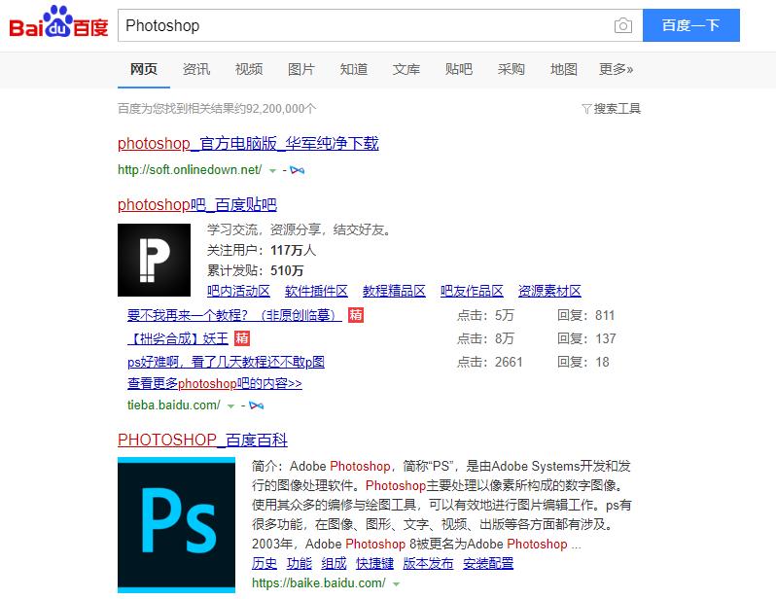Open the 教程精品区 sub-link

tap(394, 291)
